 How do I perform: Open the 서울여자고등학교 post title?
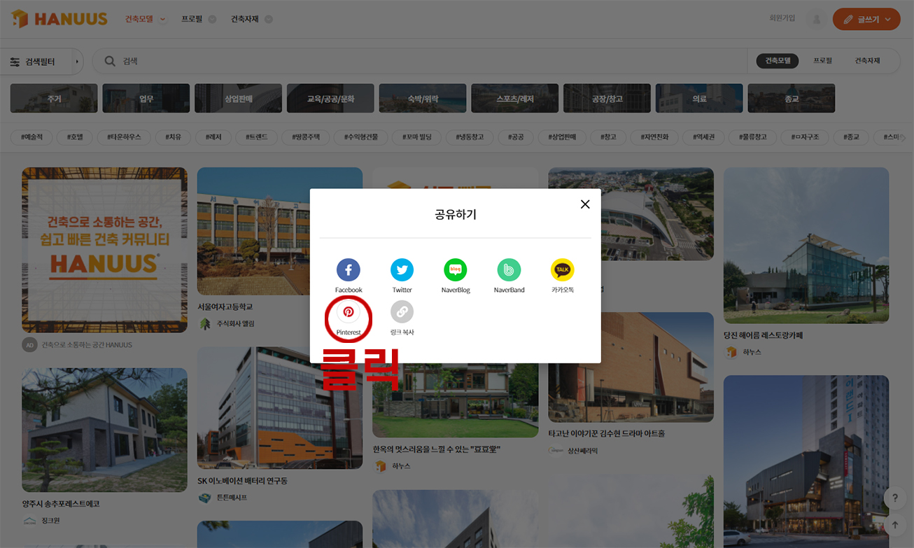click(225, 307)
